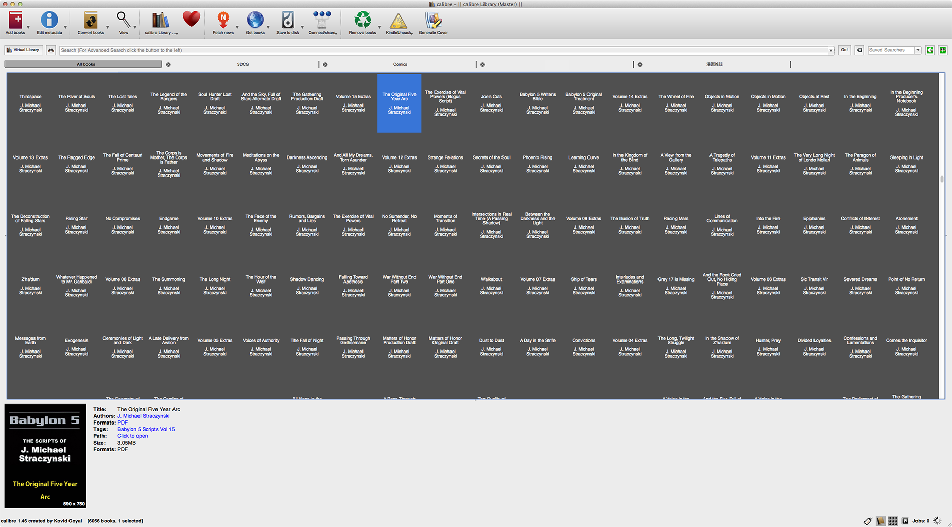Expand the Convert books dropdown arrow
Image resolution: width=952 pixels, height=527 pixels.
108,27
